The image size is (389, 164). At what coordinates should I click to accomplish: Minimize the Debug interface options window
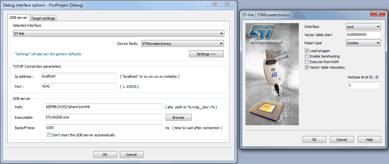coord(206,4)
